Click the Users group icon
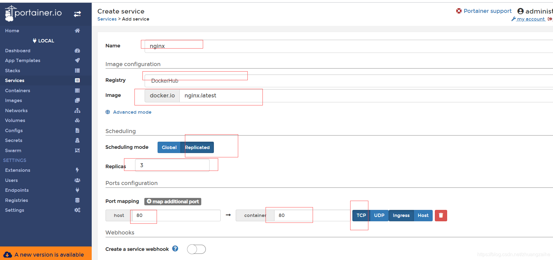The height and width of the screenshot is (260, 553). (x=77, y=180)
